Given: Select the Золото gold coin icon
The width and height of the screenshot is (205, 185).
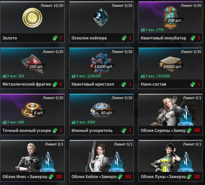Looking at the screenshot, I should click(x=32, y=17).
